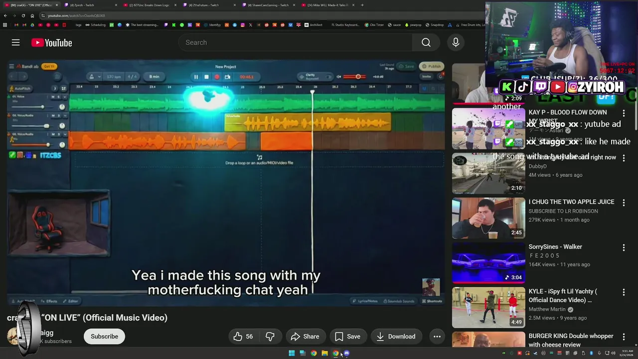Open the BandLab Shortcuts panel
The image size is (638, 359).
[432, 301]
